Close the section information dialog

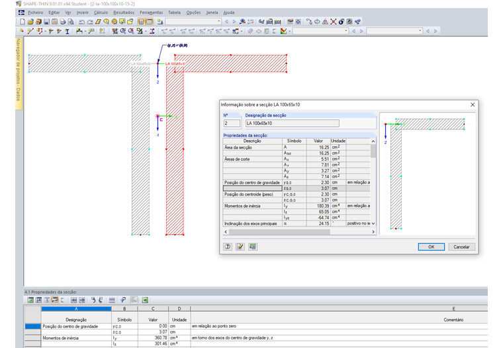[x=473, y=105]
